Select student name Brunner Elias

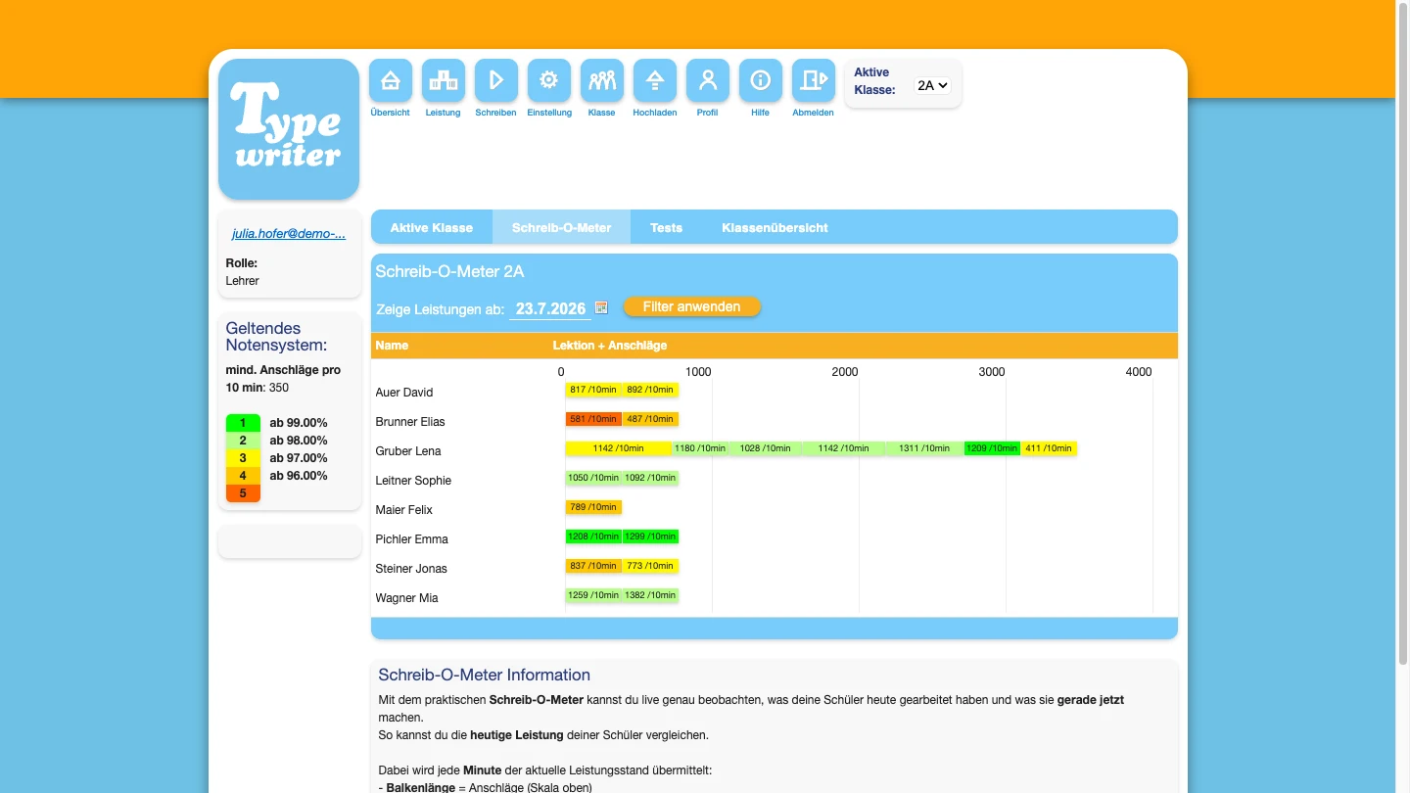coord(410,422)
